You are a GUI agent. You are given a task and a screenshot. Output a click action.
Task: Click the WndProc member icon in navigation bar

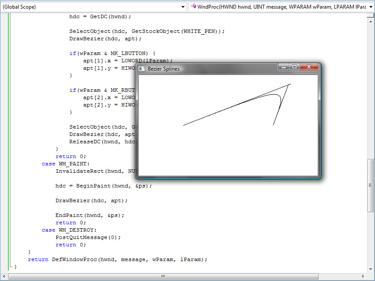pyautogui.click(x=193, y=6)
